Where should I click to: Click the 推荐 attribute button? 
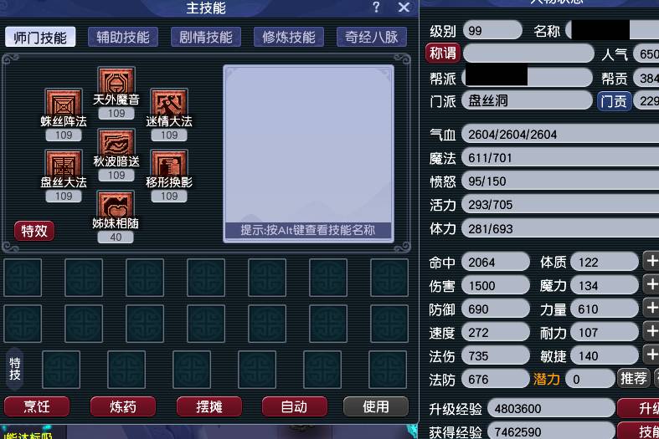(634, 378)
